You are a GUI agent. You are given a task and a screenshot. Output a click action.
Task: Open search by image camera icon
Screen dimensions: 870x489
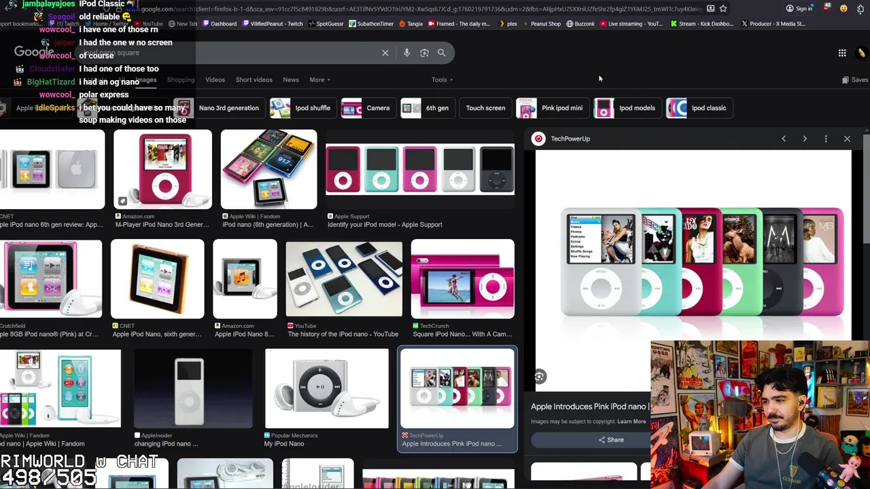tap(424, 53)
